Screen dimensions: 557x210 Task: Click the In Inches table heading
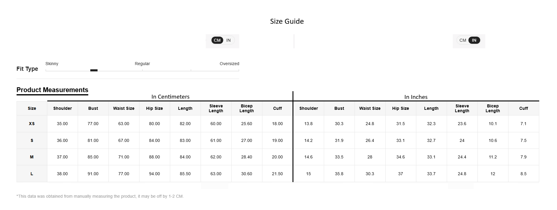[416, 97]
